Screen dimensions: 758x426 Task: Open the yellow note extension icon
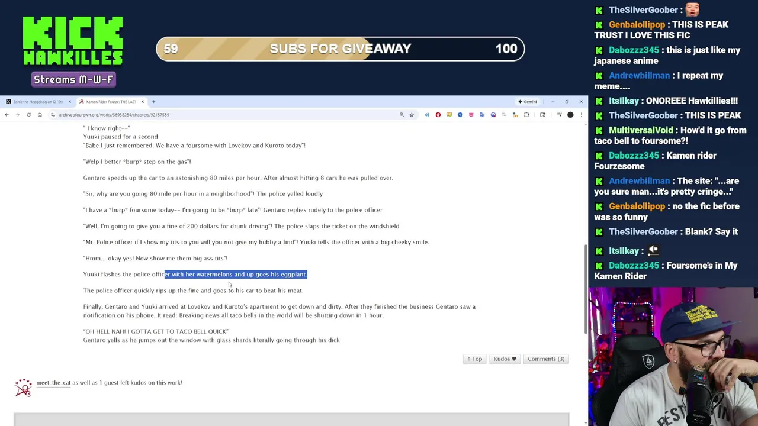pyautogui.click(x=449, y=115)
